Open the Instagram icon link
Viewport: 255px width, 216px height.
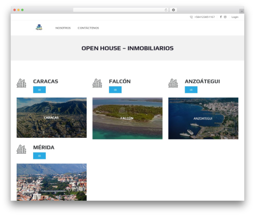pyautogui.click(x=225, y=17)
